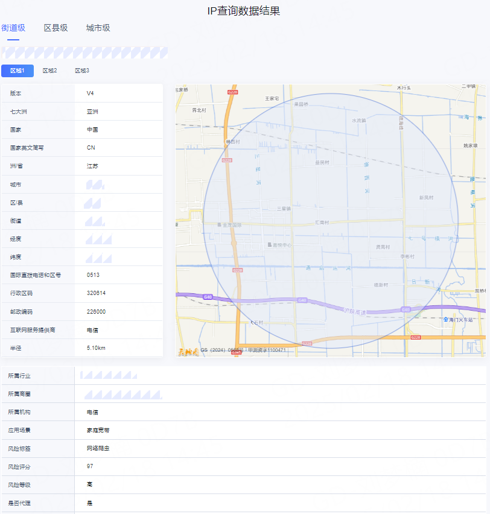Reselect the highlighted 区域1 button
The image size is (490, 514).
tap(17, 71)
